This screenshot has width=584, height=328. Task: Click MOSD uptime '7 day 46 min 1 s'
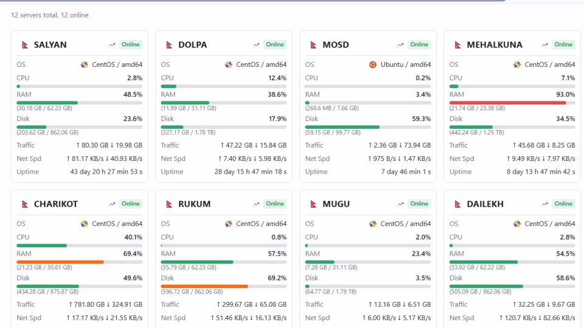coord(406,172)
